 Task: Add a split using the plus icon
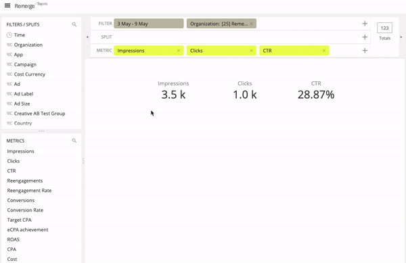[x=365, y=37]
